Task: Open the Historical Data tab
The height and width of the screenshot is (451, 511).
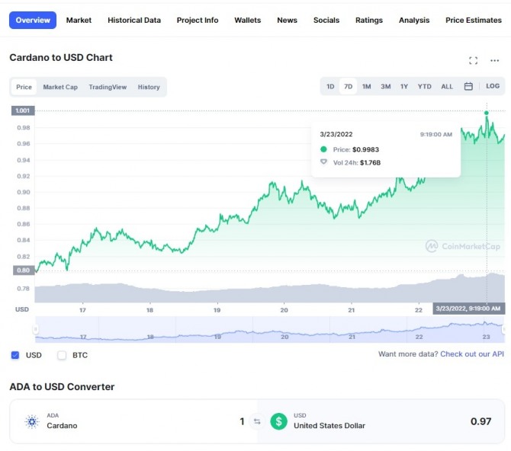Action: [x=133, y=21]
